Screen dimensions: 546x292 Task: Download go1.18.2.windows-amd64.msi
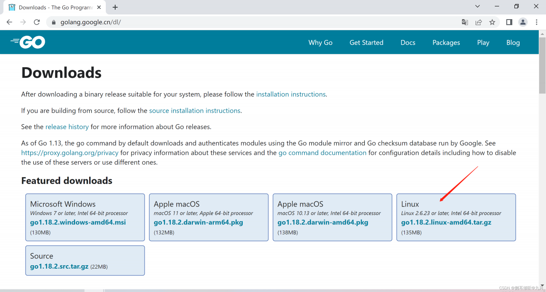click(78, 223)
